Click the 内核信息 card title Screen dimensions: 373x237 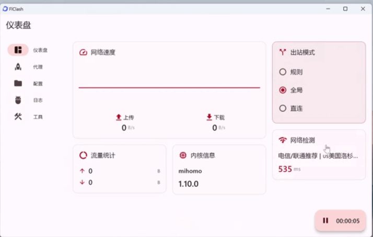203,156
